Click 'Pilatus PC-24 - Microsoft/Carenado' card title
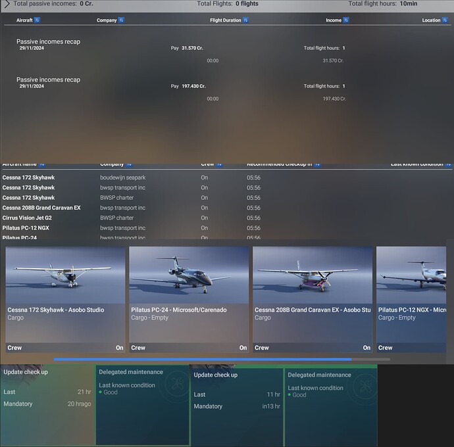Image resolution: width=454 pixels, height=447 pixels. click(179, 310)
